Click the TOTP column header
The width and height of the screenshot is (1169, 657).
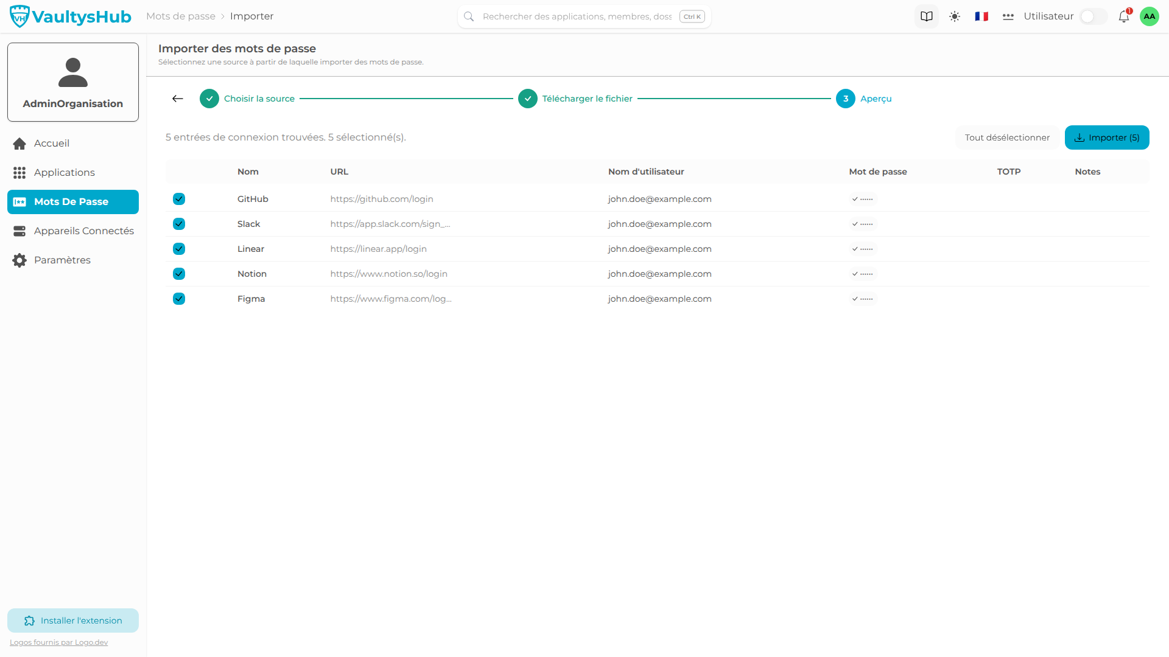click(1009, 172)
